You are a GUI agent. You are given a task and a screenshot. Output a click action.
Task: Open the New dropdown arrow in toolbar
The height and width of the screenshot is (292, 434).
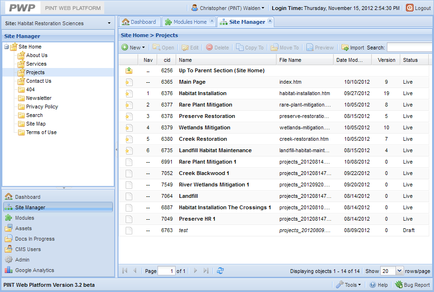coord(143,48)
